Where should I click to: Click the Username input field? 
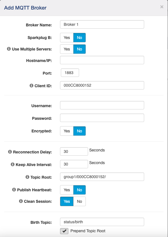102,105
